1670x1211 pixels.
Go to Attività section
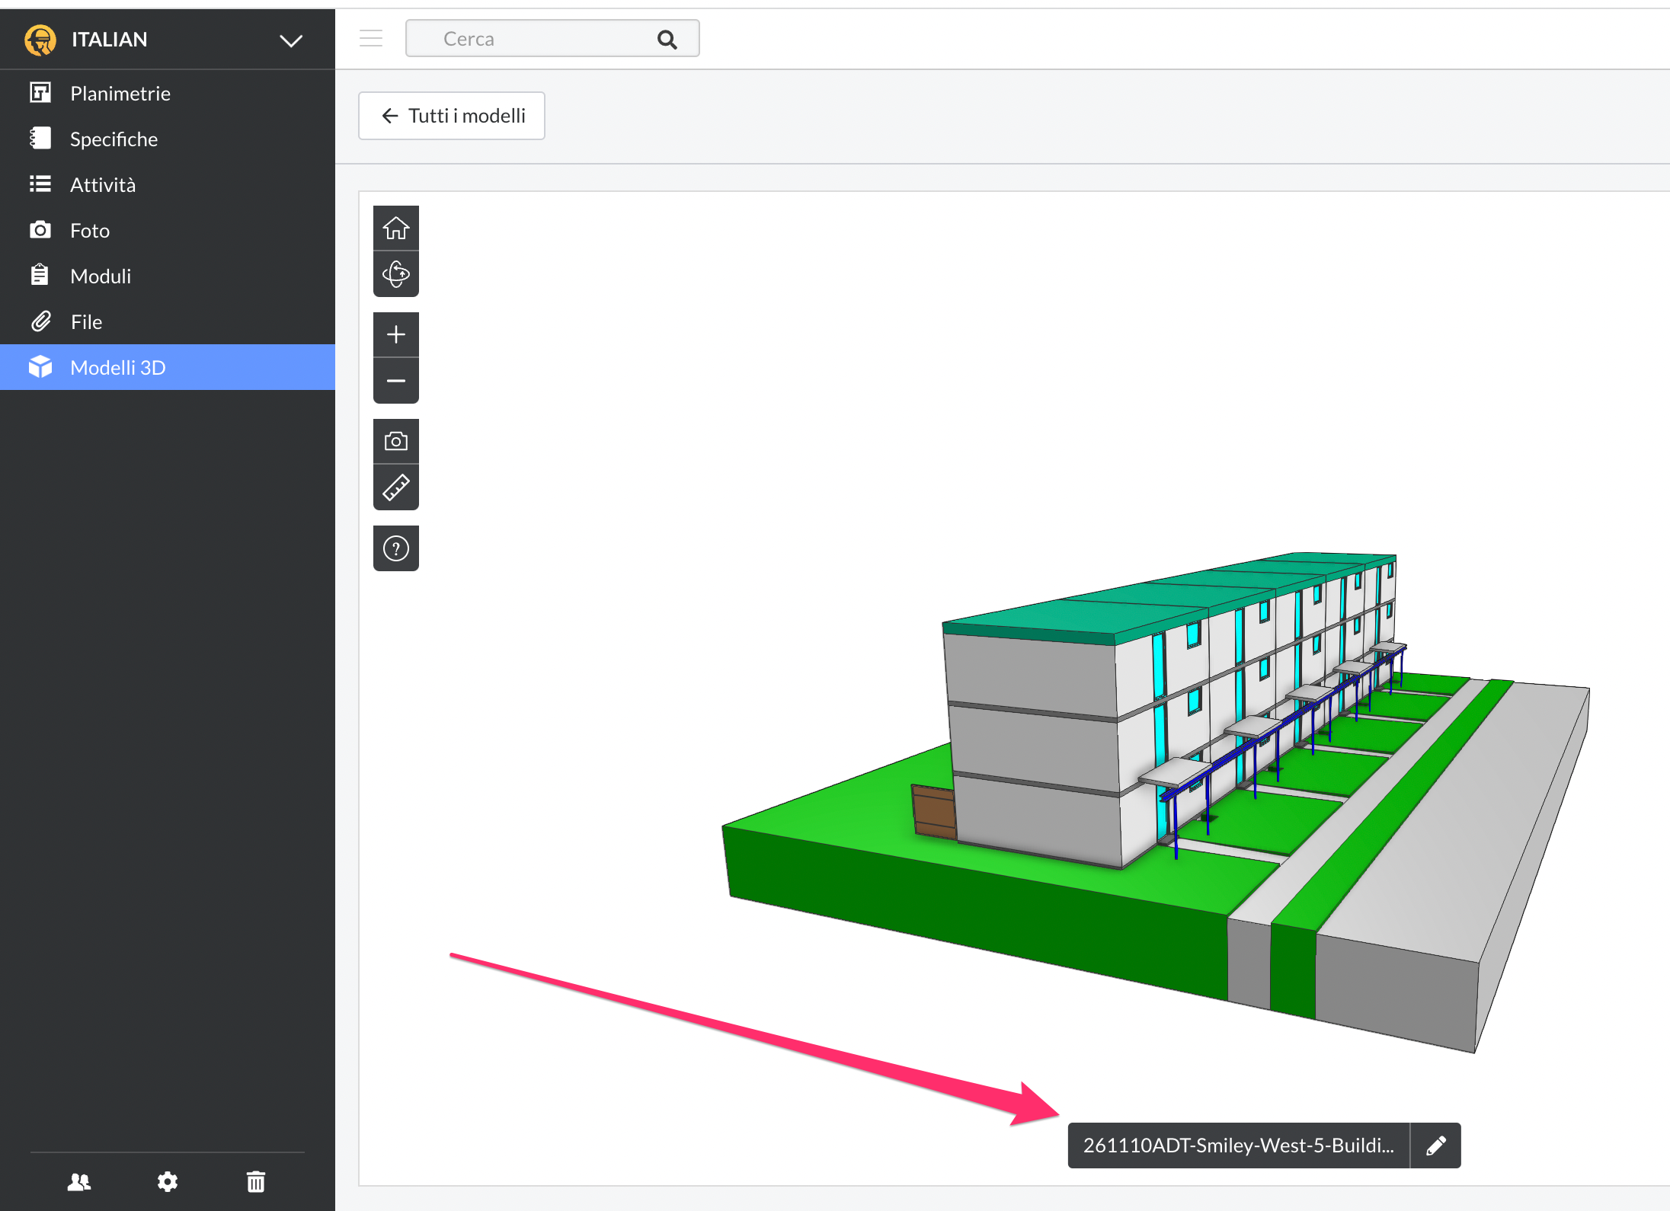tap(168, 184)
